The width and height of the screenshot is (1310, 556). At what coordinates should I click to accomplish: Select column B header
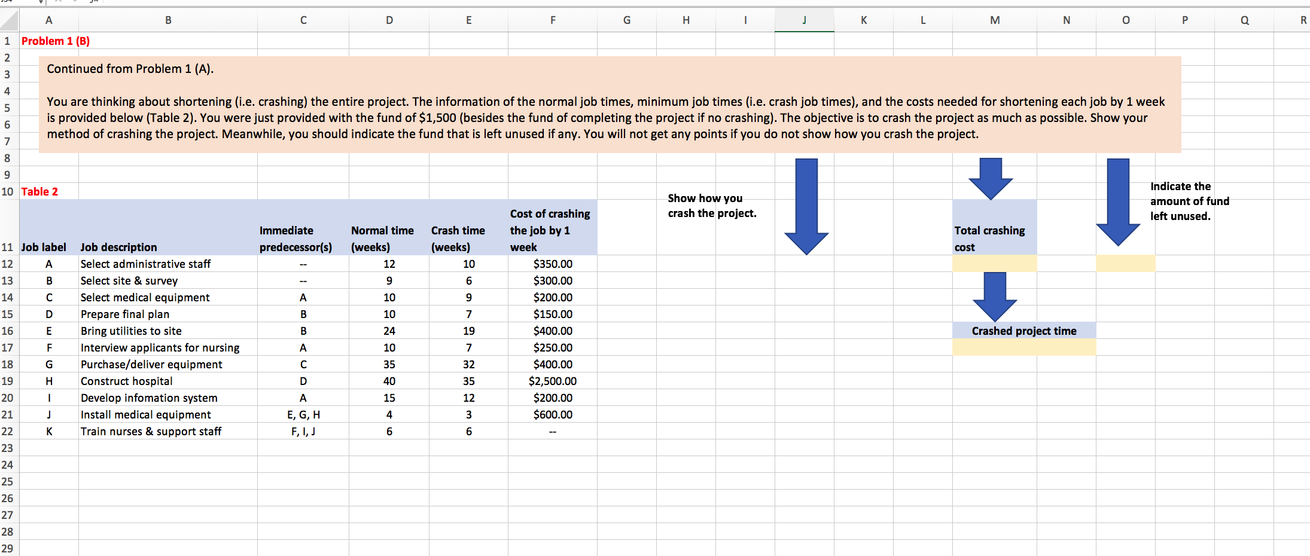click(168, 20)
